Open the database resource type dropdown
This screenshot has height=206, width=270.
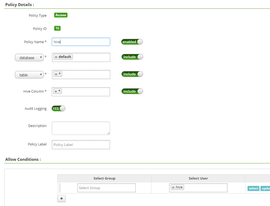[29, 58]
